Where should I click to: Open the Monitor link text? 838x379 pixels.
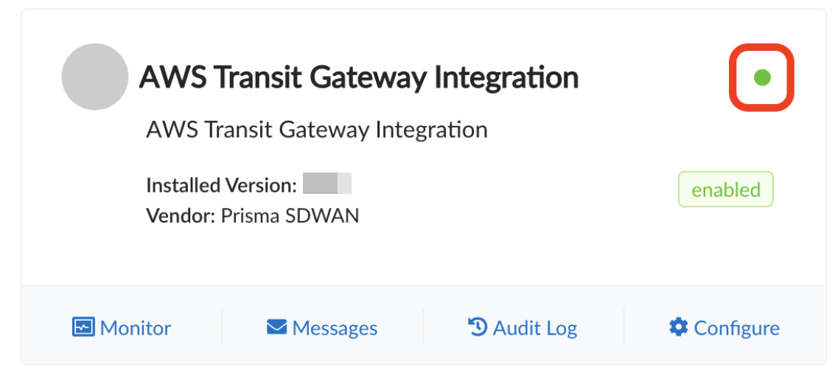tap(136, 328)
